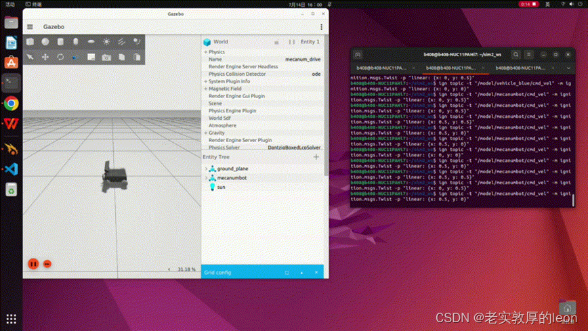Expand the Magnetic Field component

(x=205, y=89)
